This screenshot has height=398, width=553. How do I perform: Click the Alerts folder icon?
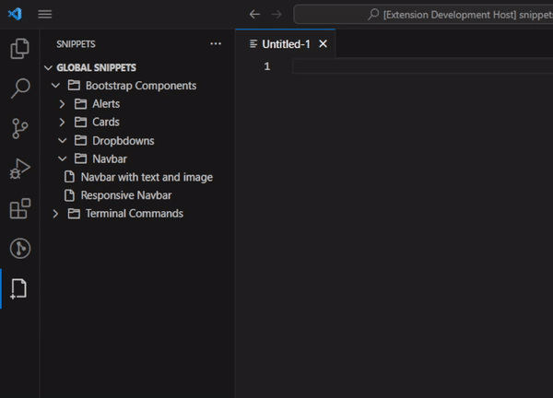tap(80, 103)
